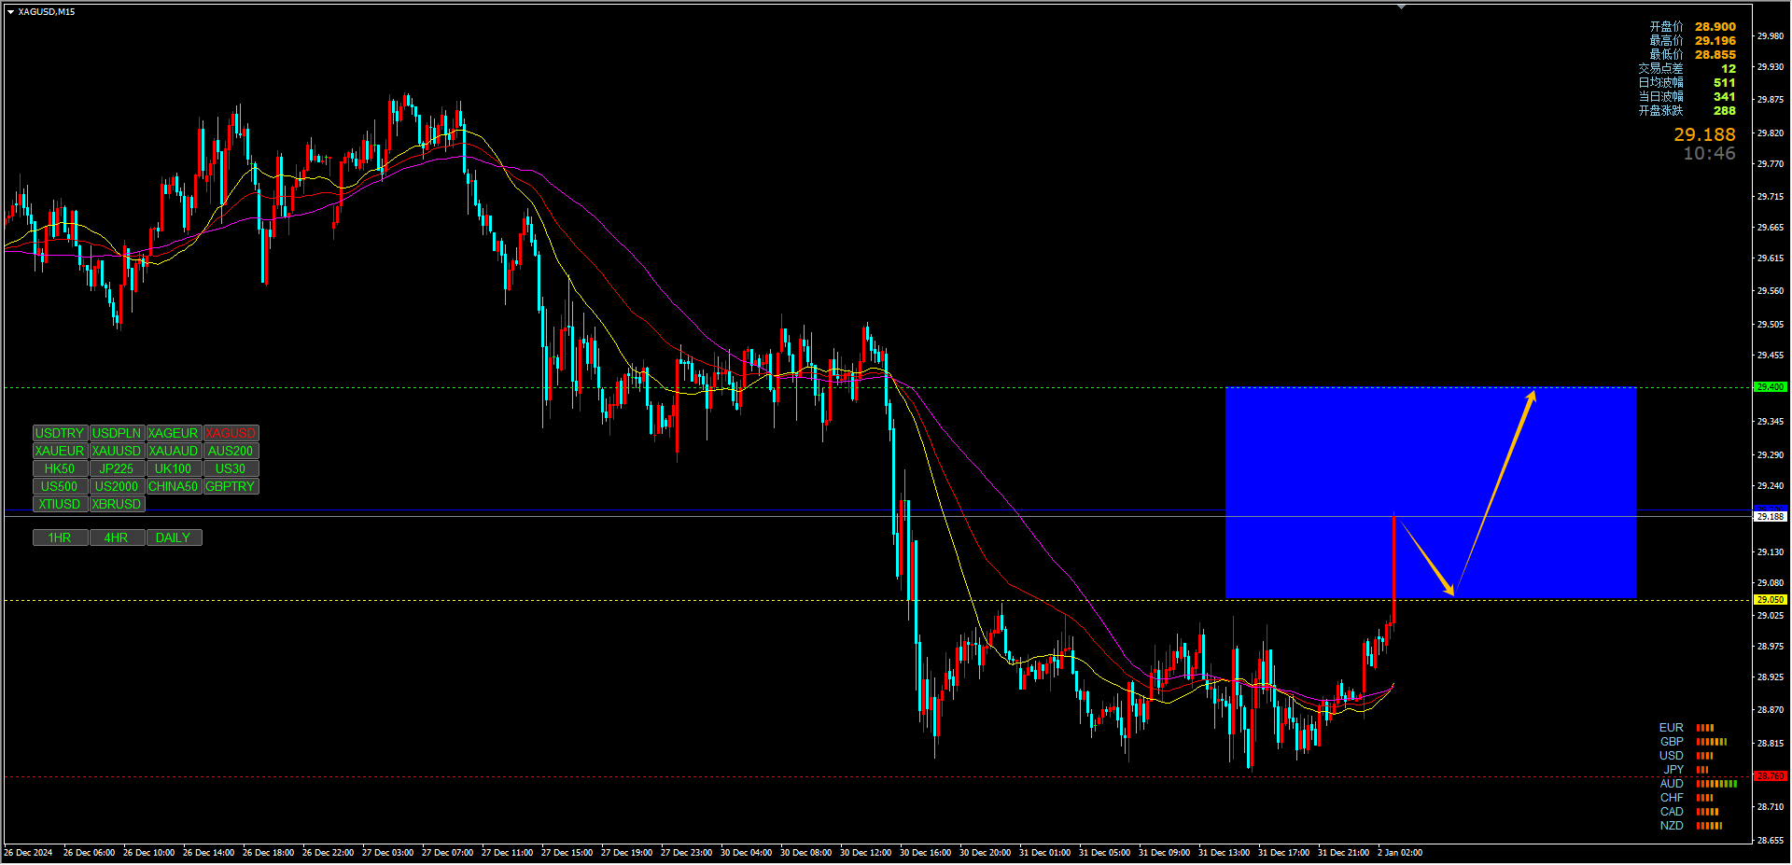Click the 30 Dec 16:00 time label
1792x865 pixels.
tap(925, 853)
